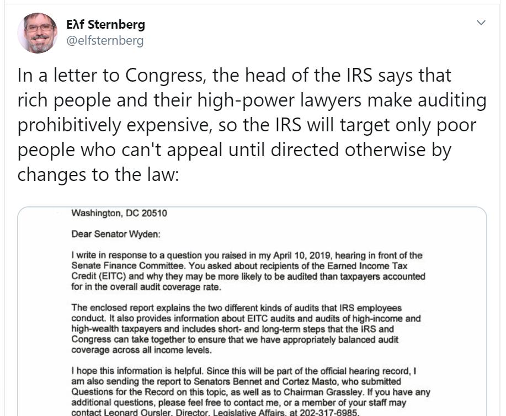Click the paragraph mentioning April 10, 2019 hearing

[248, 271]
